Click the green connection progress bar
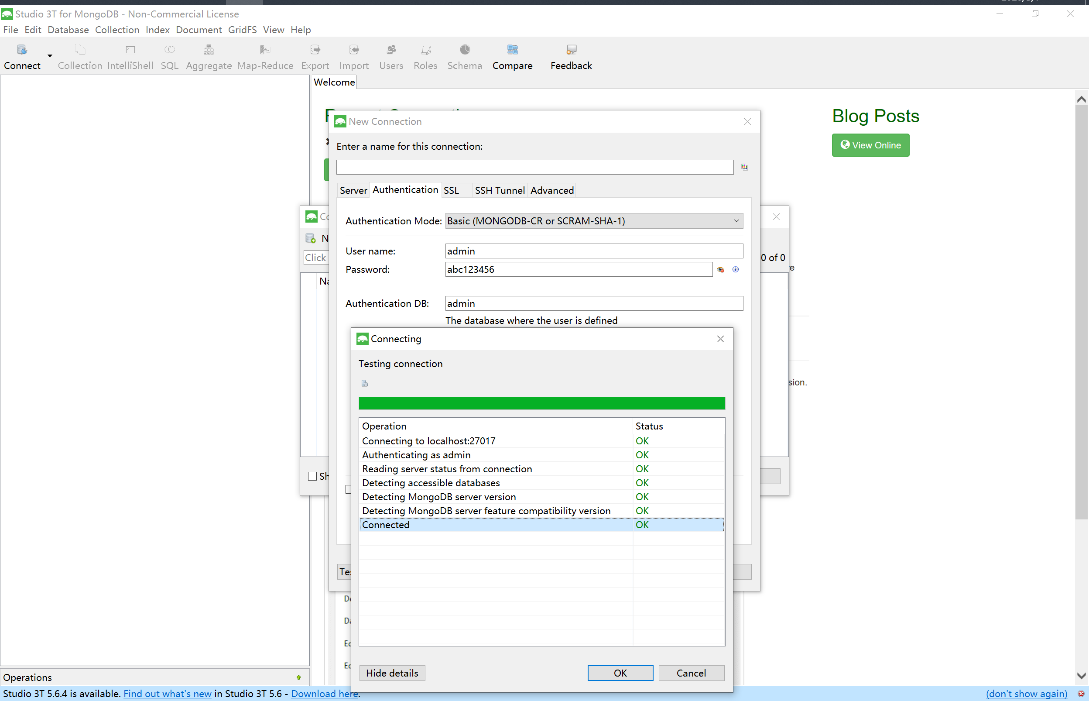This screenshot has height=701, width=1089. (x=541, y=403)
